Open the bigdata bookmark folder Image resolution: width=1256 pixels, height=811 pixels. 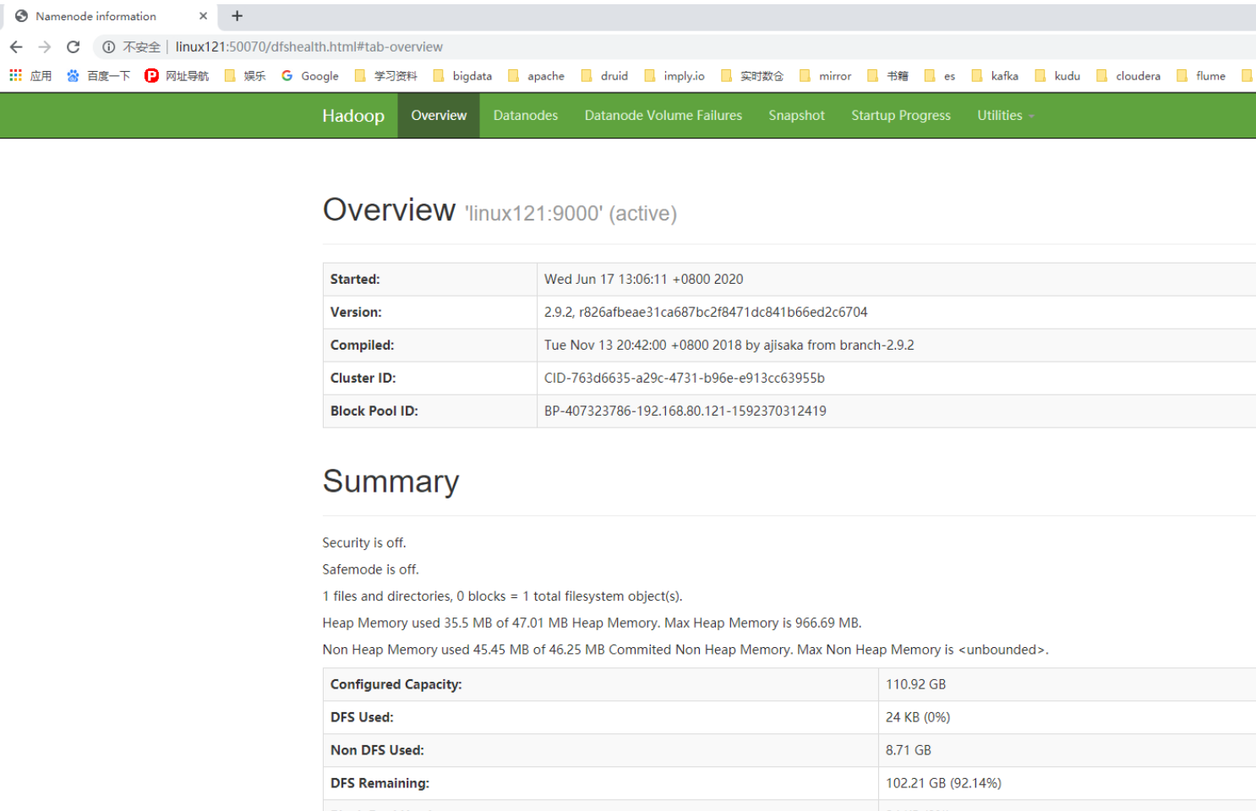tap(462, 75)
